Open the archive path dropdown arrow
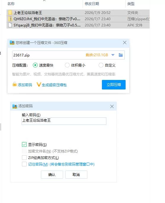 (x=113, y=55)
